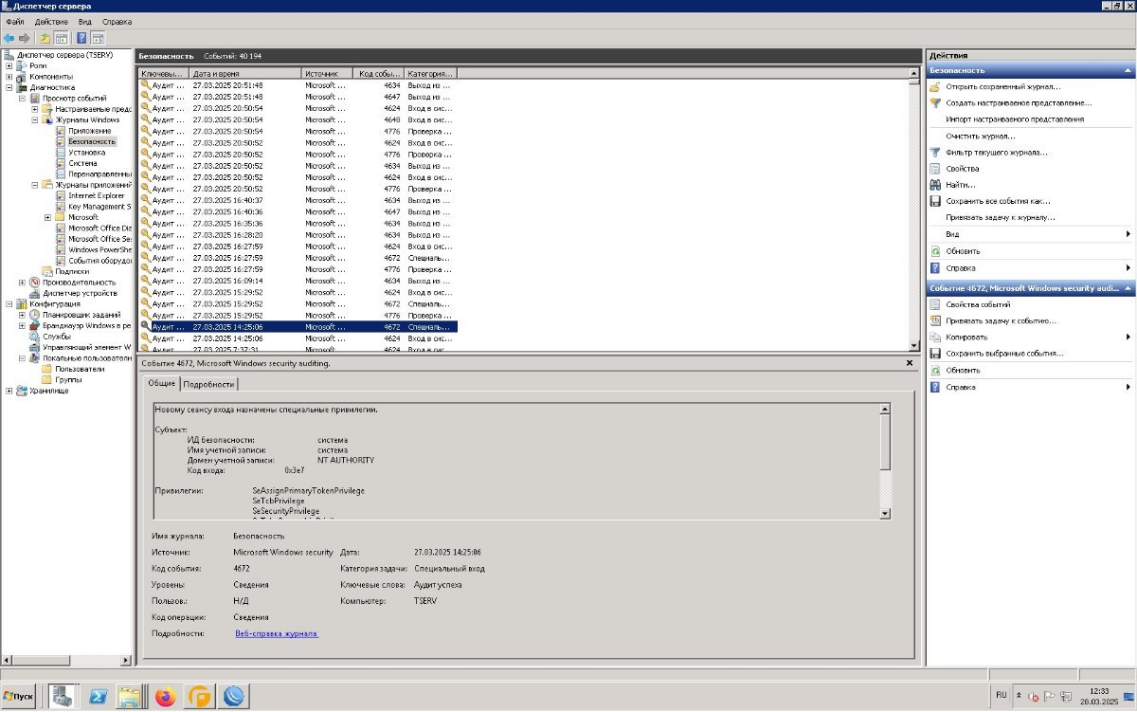
Task: Switch to the Подробности tab
Action: pos(208,384)
